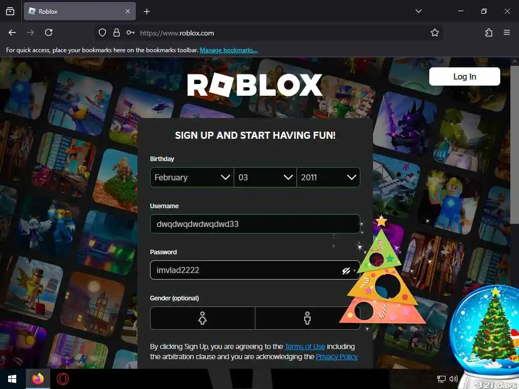Bookmark this page with the star
The image size is (519, 389).
pyautogui.click(x=434, y=32)
